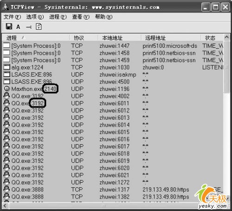Click local address zhuwei:4500
The height and width of the screenshot is (211, 232).
(x=115, y=82)
